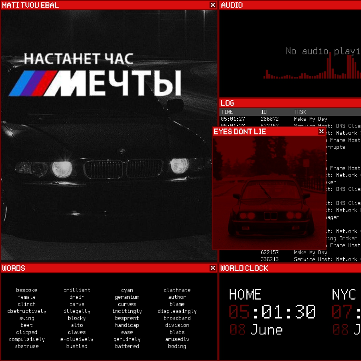Click the word clipped
361x361 pixels.
point(27,332)
